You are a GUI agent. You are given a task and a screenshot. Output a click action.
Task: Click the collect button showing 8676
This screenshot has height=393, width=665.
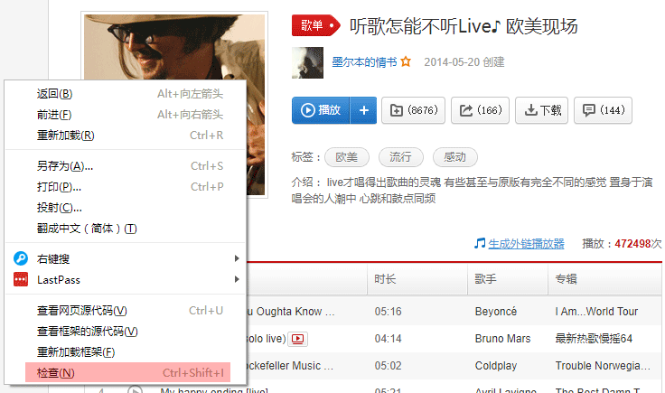(x=413, y=110)
